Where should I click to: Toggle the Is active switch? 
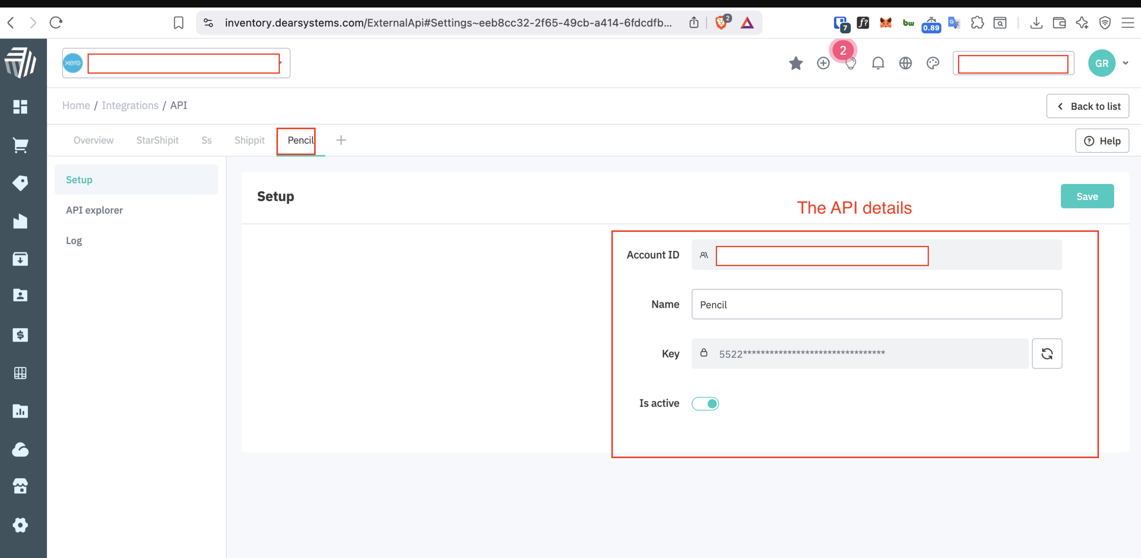tap(705, 403)
